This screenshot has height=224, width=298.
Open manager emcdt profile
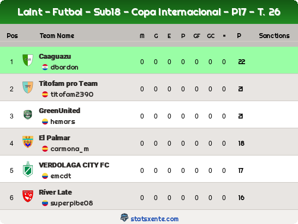click(x=61, y=176)
